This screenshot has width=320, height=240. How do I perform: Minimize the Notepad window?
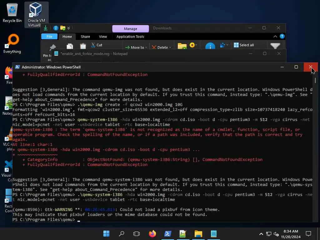click(x=251, y=53)
